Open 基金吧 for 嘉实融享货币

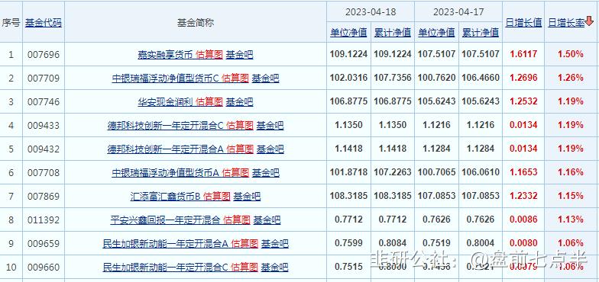240,55
